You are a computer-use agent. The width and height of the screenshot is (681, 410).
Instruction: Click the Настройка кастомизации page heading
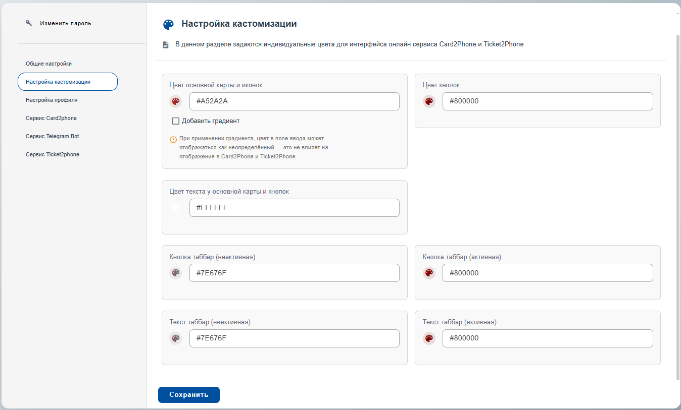click(x=239, y=24)
